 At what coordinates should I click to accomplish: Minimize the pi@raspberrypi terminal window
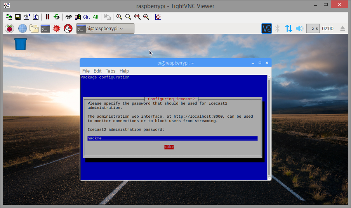pyautogui.click(x=253, y=63)
